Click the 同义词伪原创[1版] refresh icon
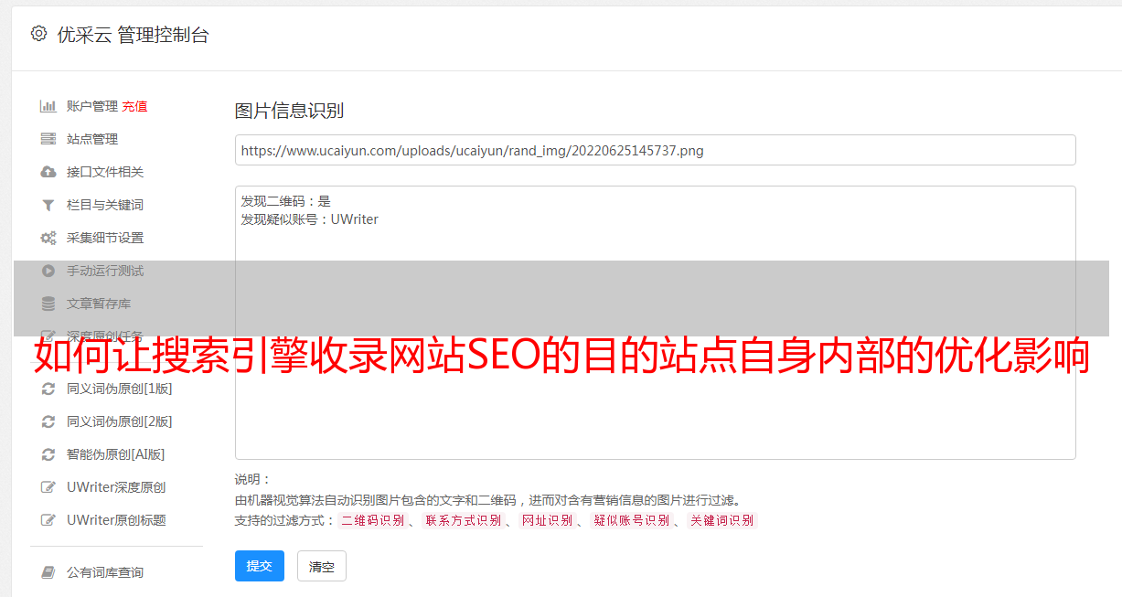The image size is (1122, 597). (x=48, y=389)
